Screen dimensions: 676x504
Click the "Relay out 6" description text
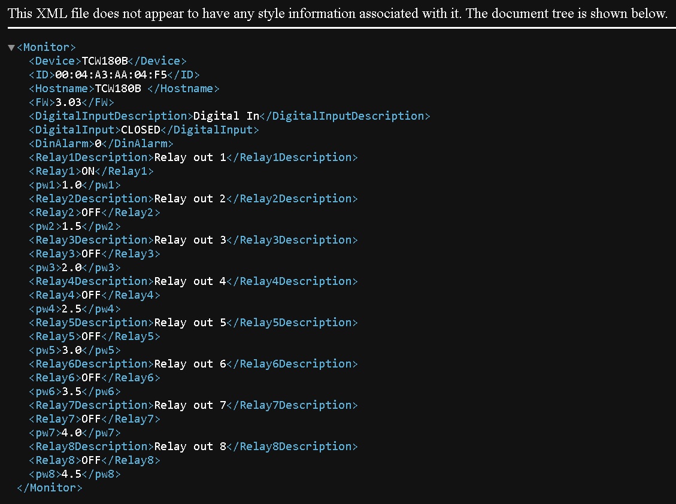pos(190,364)
